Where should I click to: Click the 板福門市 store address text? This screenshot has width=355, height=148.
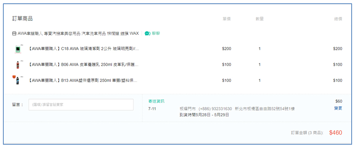click(237, 109)
